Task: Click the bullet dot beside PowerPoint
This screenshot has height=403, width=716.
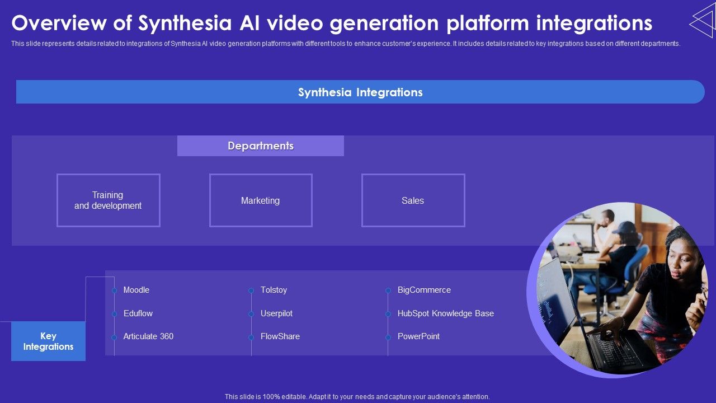Action: 388,337
